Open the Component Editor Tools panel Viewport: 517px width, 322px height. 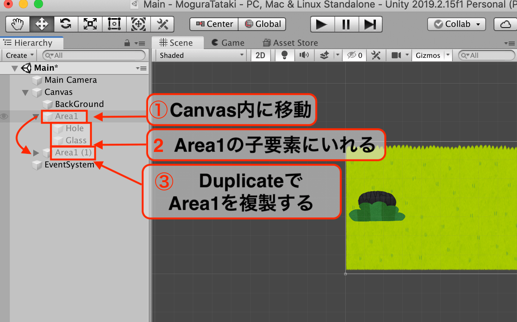375,55
